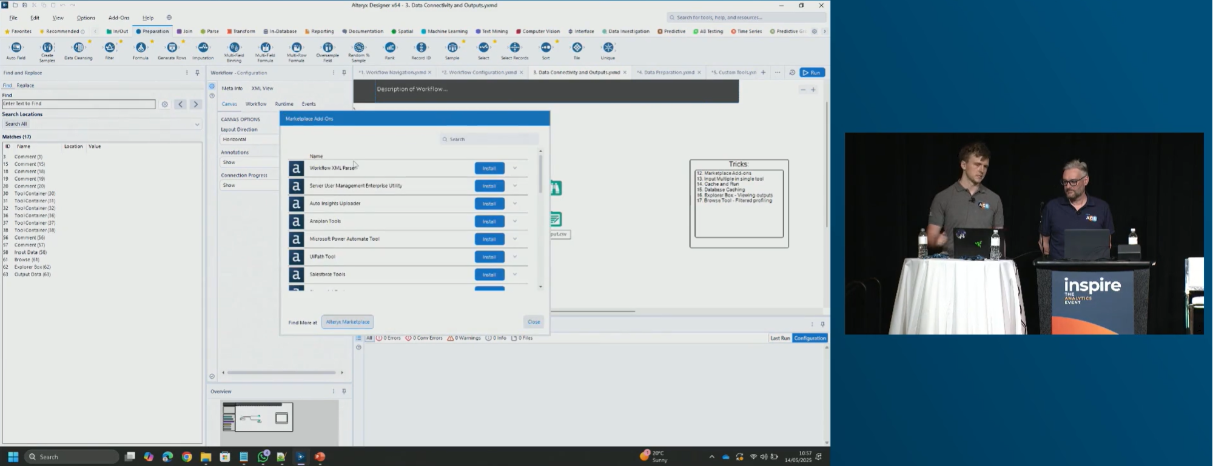Image resolution: width=1213 pixels, height=466 pixels.
Task: Click the configuration panel horizontal scrollbar
Action: pos(282,373)
